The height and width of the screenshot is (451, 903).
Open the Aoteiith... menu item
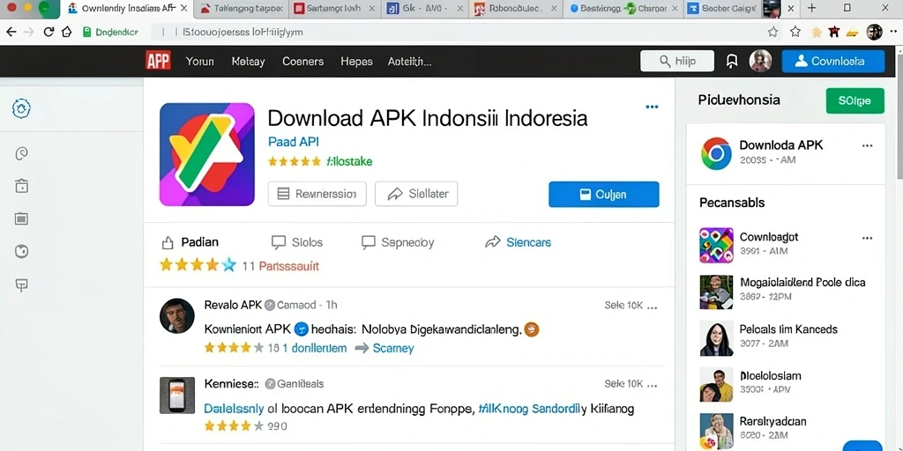409,62
